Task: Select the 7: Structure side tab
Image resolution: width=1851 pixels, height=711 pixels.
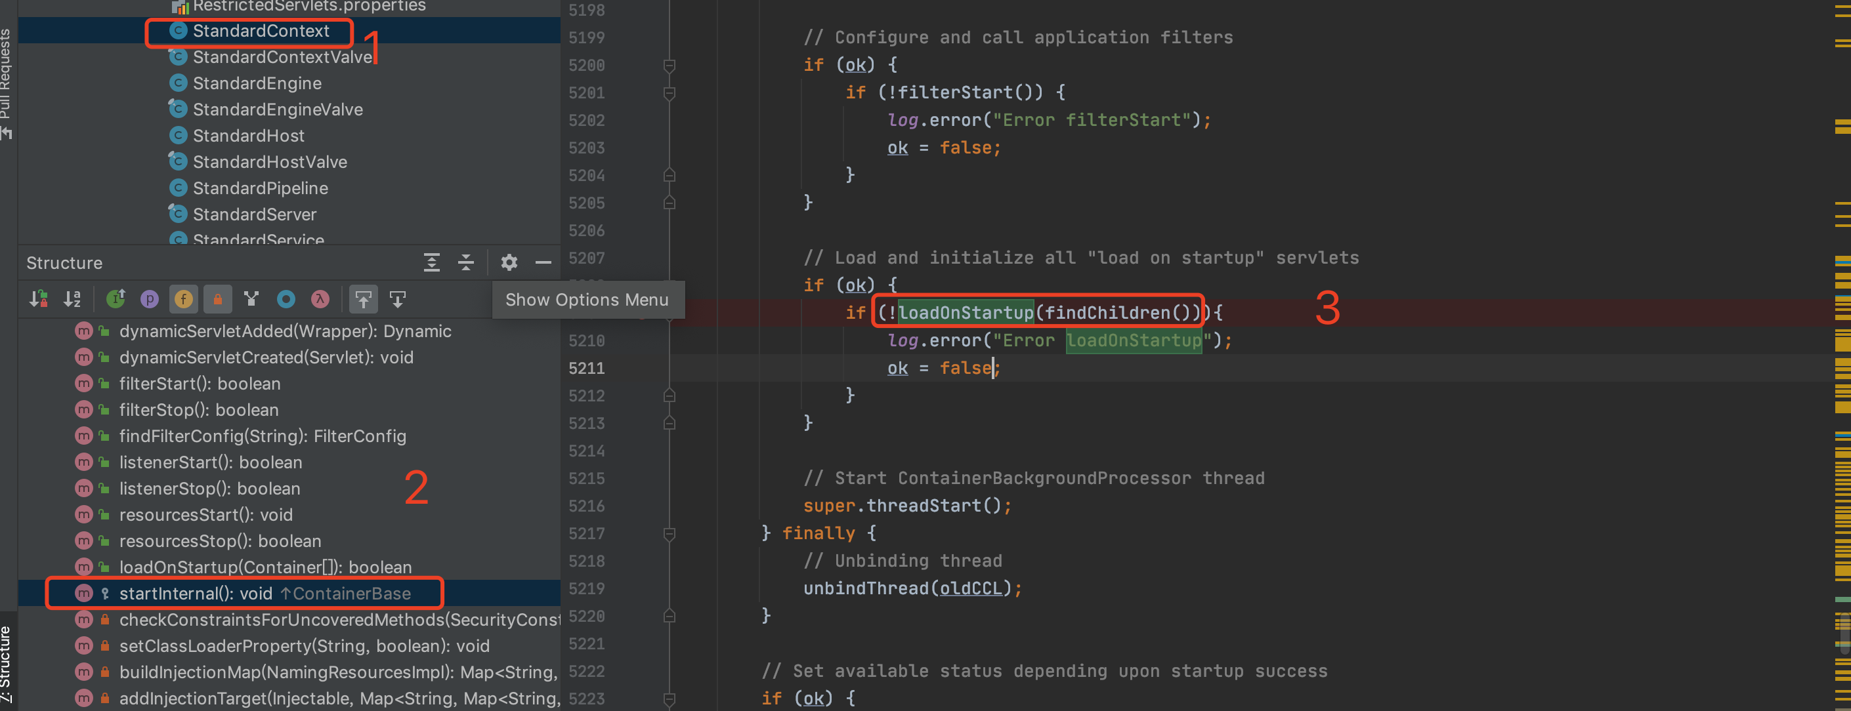Action: click(7, 664)
